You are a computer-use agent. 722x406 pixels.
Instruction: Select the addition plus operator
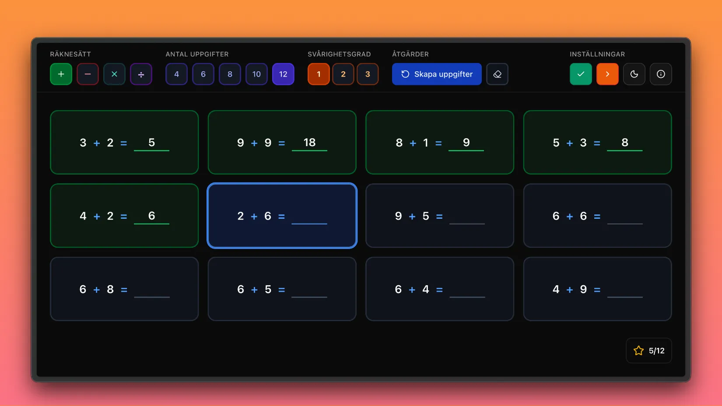coord(61,74)
